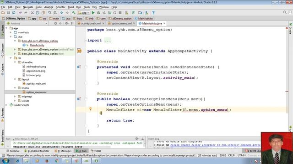Open the Terminal tool window

(x=13, y=151)
